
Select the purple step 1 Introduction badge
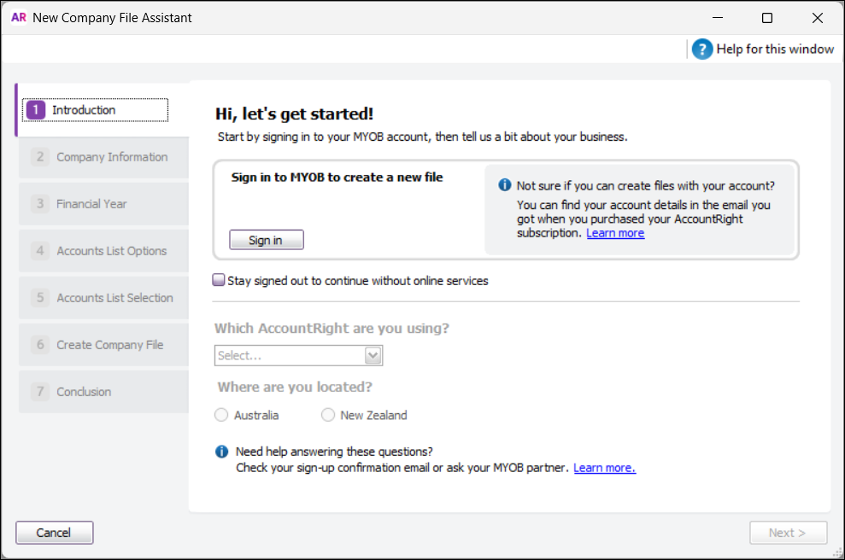(35, 109)
